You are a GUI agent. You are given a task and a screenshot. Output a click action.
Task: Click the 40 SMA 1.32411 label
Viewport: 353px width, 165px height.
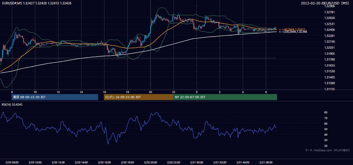point(292,29)
